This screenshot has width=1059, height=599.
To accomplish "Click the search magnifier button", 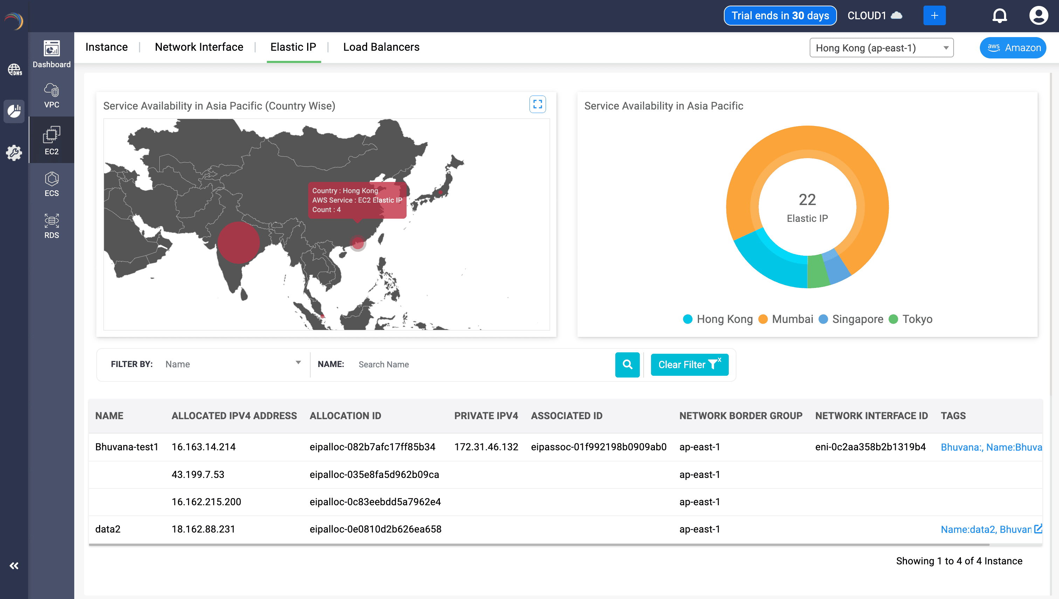I will [627, 365].
